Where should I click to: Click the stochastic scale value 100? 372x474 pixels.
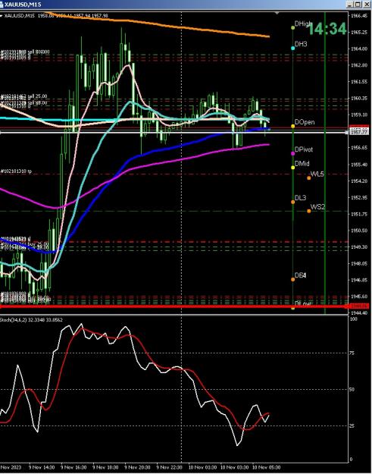tap(353, 319)
